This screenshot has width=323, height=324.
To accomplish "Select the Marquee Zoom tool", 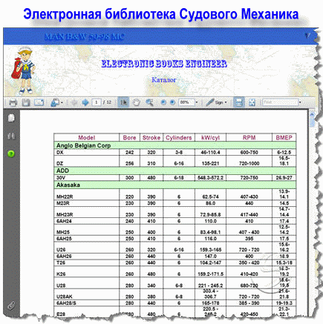I will click(x=149, y=102).
